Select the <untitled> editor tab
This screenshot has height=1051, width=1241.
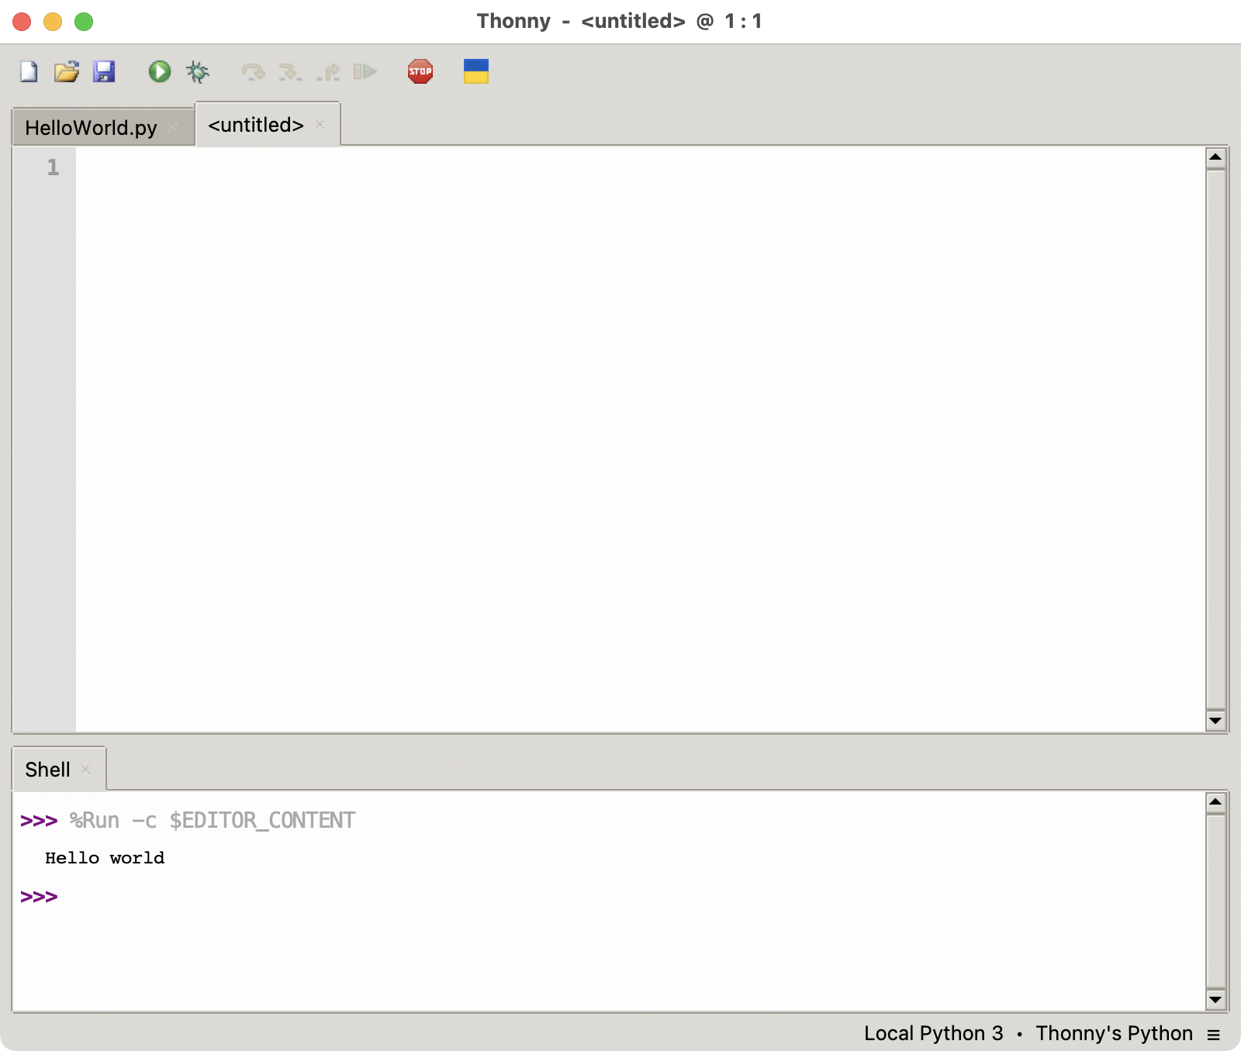255,125
